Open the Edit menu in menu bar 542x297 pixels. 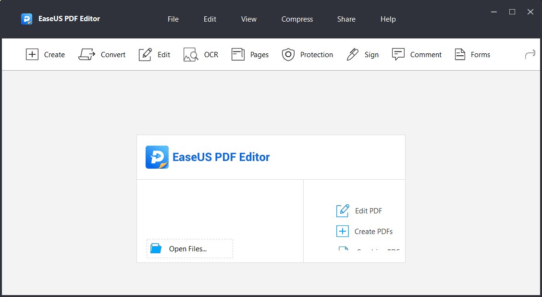[x=210, y=19]
